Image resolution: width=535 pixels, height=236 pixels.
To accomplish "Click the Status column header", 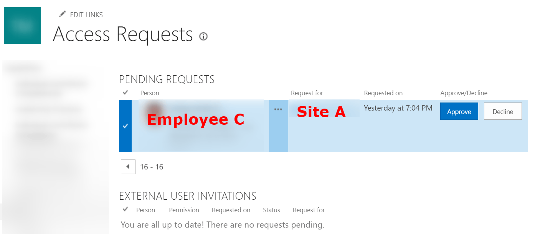I will click(271, 210).
